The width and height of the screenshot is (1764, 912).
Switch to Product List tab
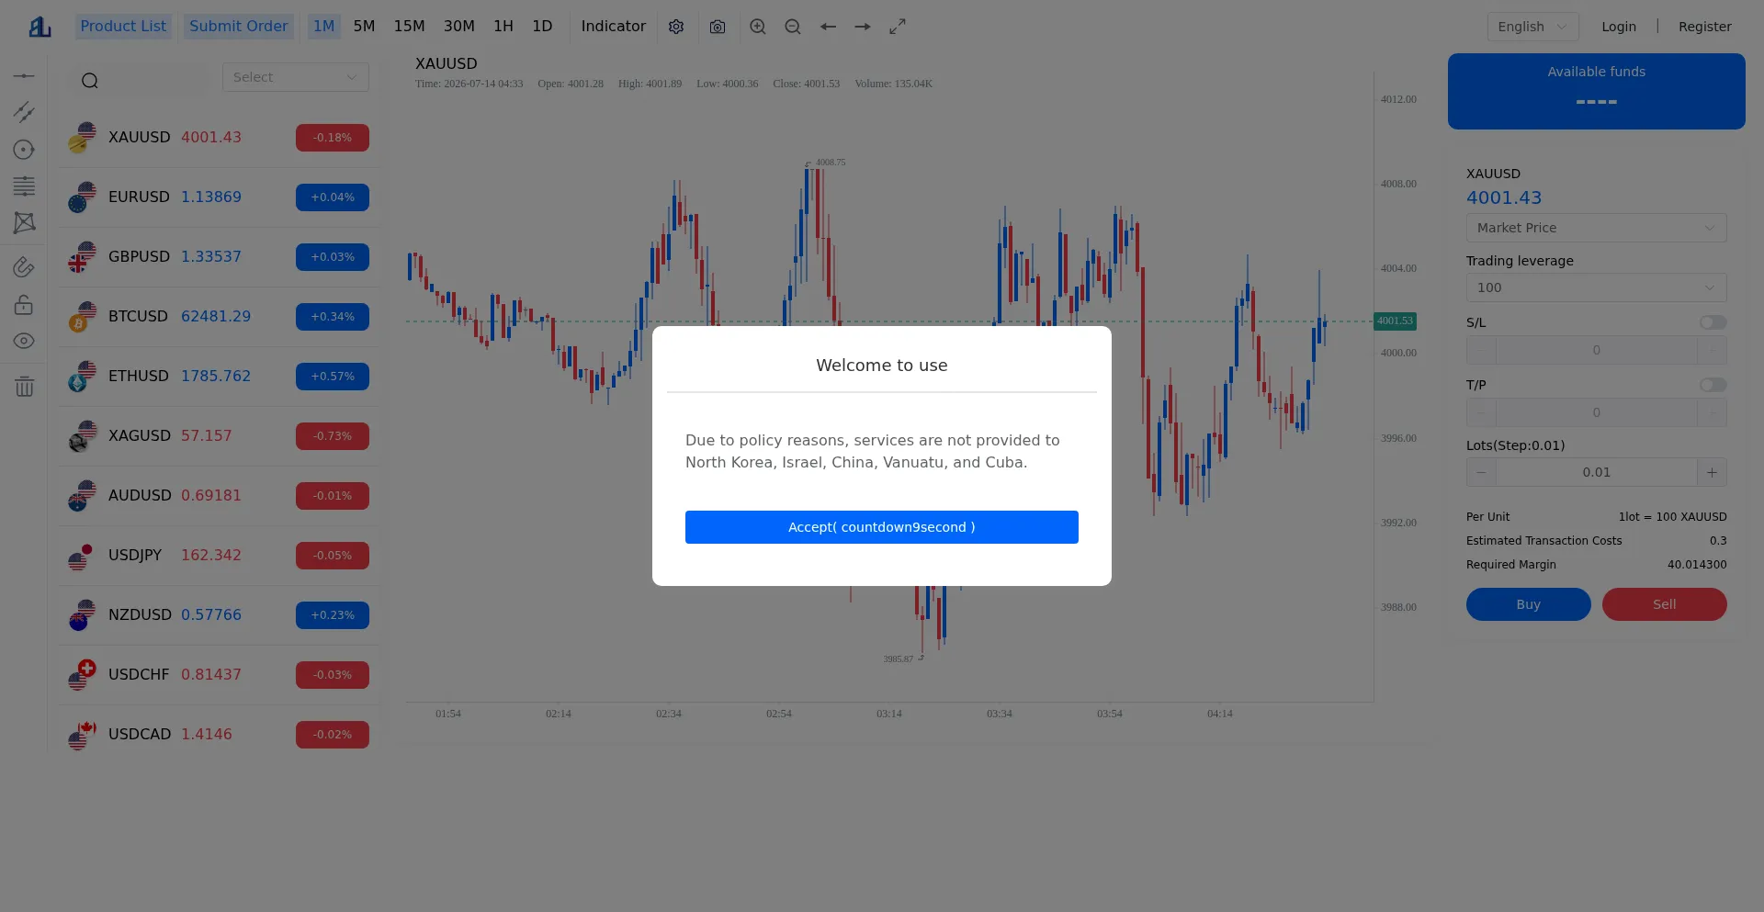(123, 27)
